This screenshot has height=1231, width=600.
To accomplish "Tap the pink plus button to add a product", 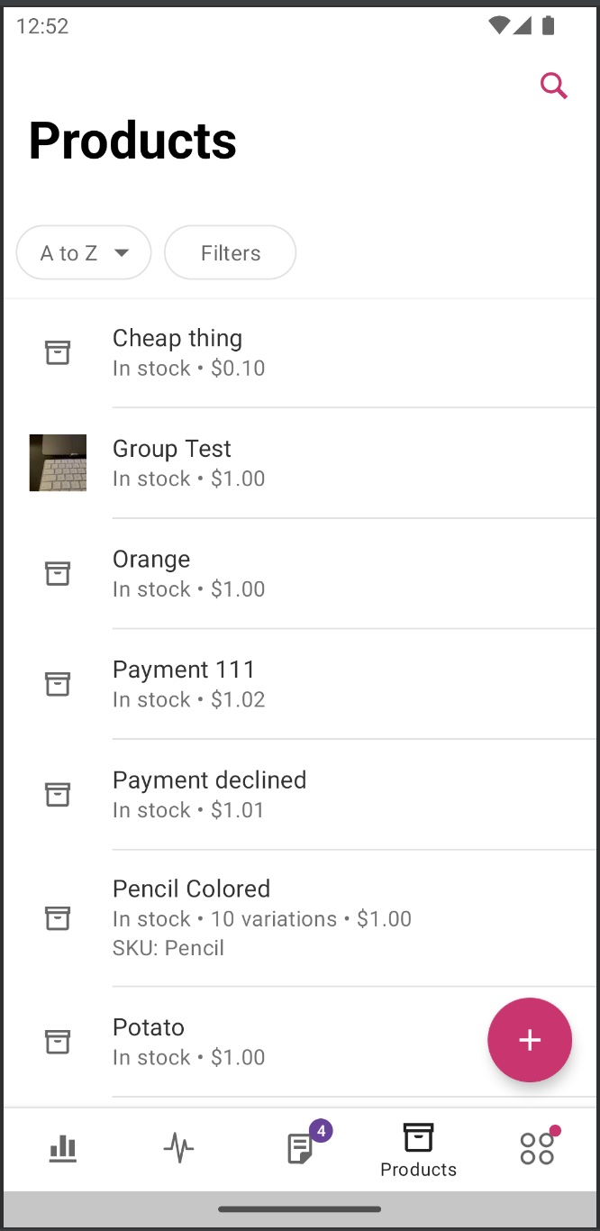I will tap(530, 1040).
